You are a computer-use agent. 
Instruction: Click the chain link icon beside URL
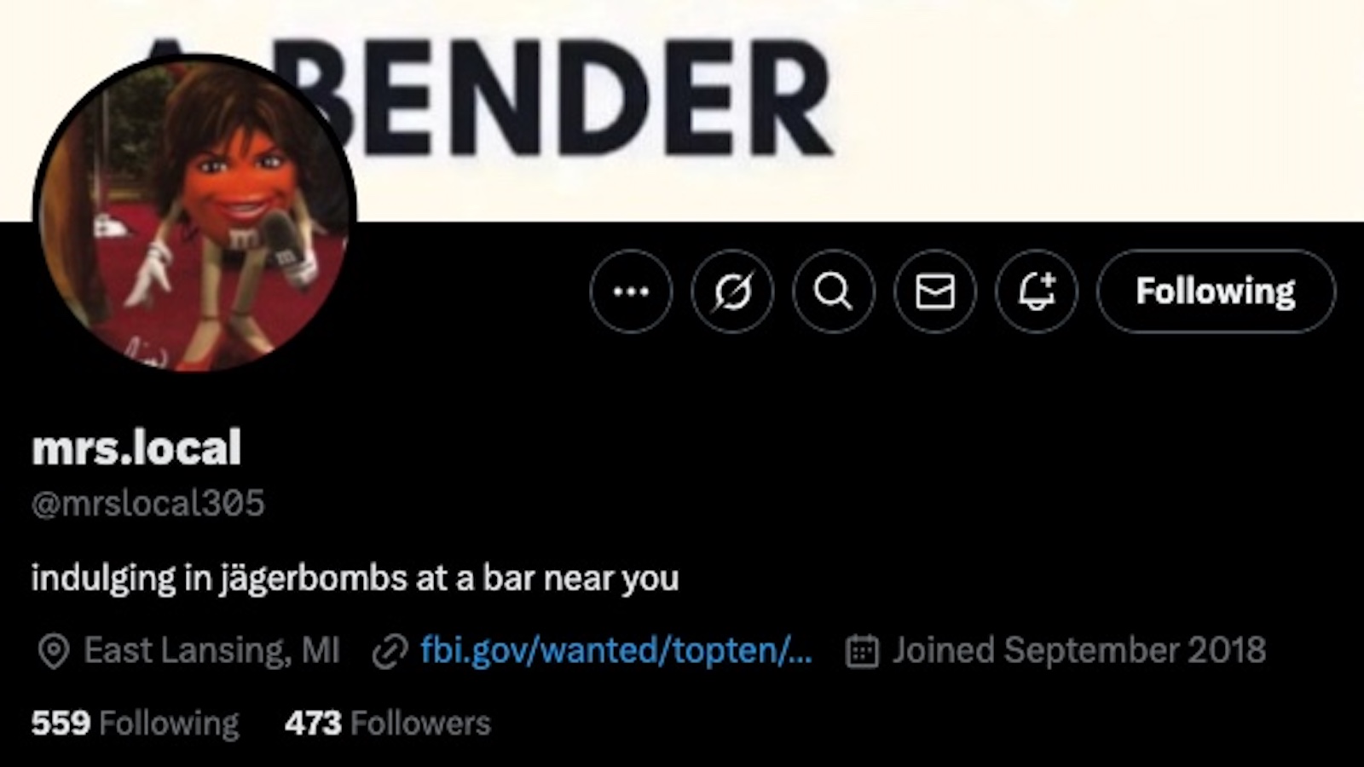click(390, 652)
